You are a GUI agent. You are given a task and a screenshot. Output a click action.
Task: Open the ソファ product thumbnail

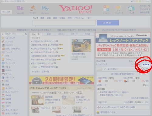(77, 110)
